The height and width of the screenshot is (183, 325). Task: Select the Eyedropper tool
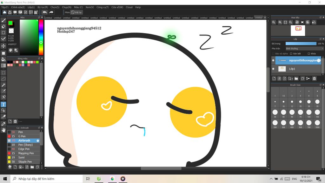(3, 124)
